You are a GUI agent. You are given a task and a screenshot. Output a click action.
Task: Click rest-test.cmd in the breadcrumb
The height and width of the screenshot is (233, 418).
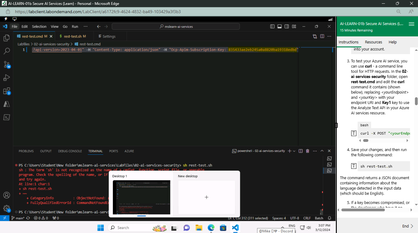pyautogui.click(x=90, y=44)
